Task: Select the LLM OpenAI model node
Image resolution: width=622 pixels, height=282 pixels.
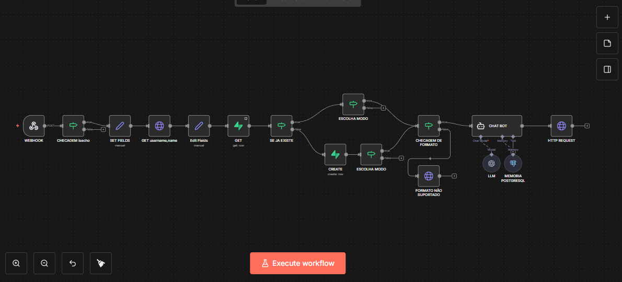Action: (x=491, y=163)
